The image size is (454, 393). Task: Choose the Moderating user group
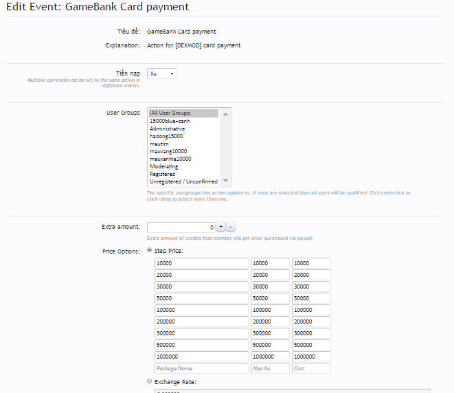(183, 166)
